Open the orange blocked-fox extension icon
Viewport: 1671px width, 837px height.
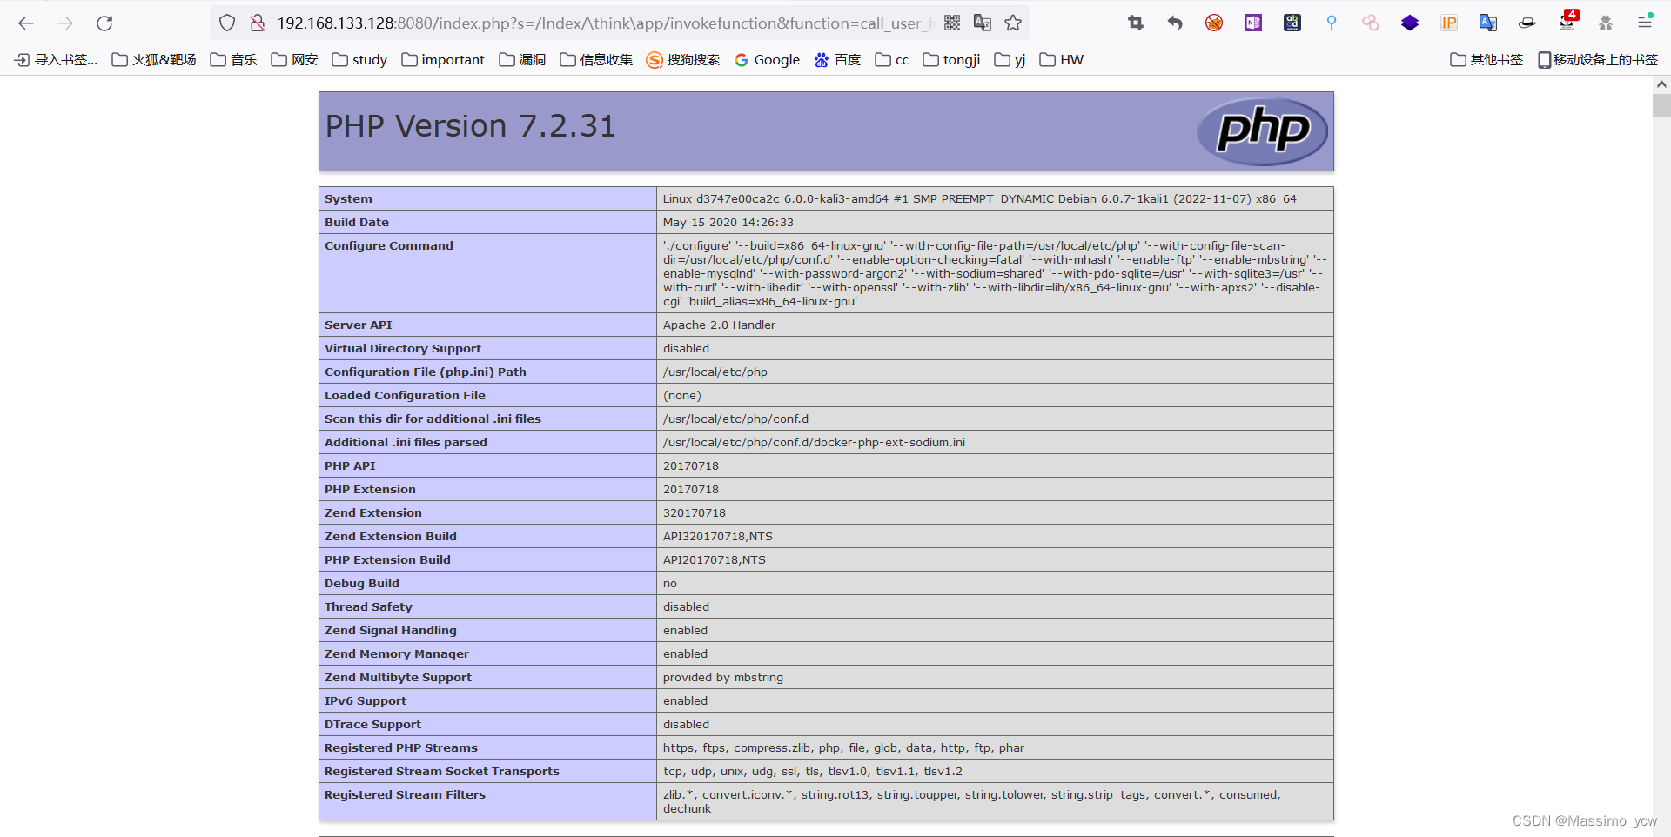click(1214, 23)
